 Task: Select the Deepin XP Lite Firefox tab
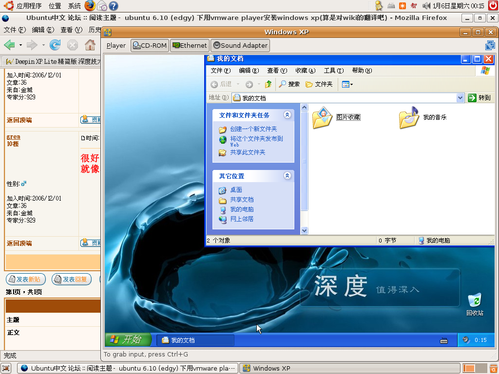(x=53, y=61)
